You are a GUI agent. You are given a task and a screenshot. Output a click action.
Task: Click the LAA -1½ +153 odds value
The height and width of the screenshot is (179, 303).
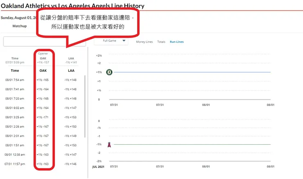click(70, 117)
